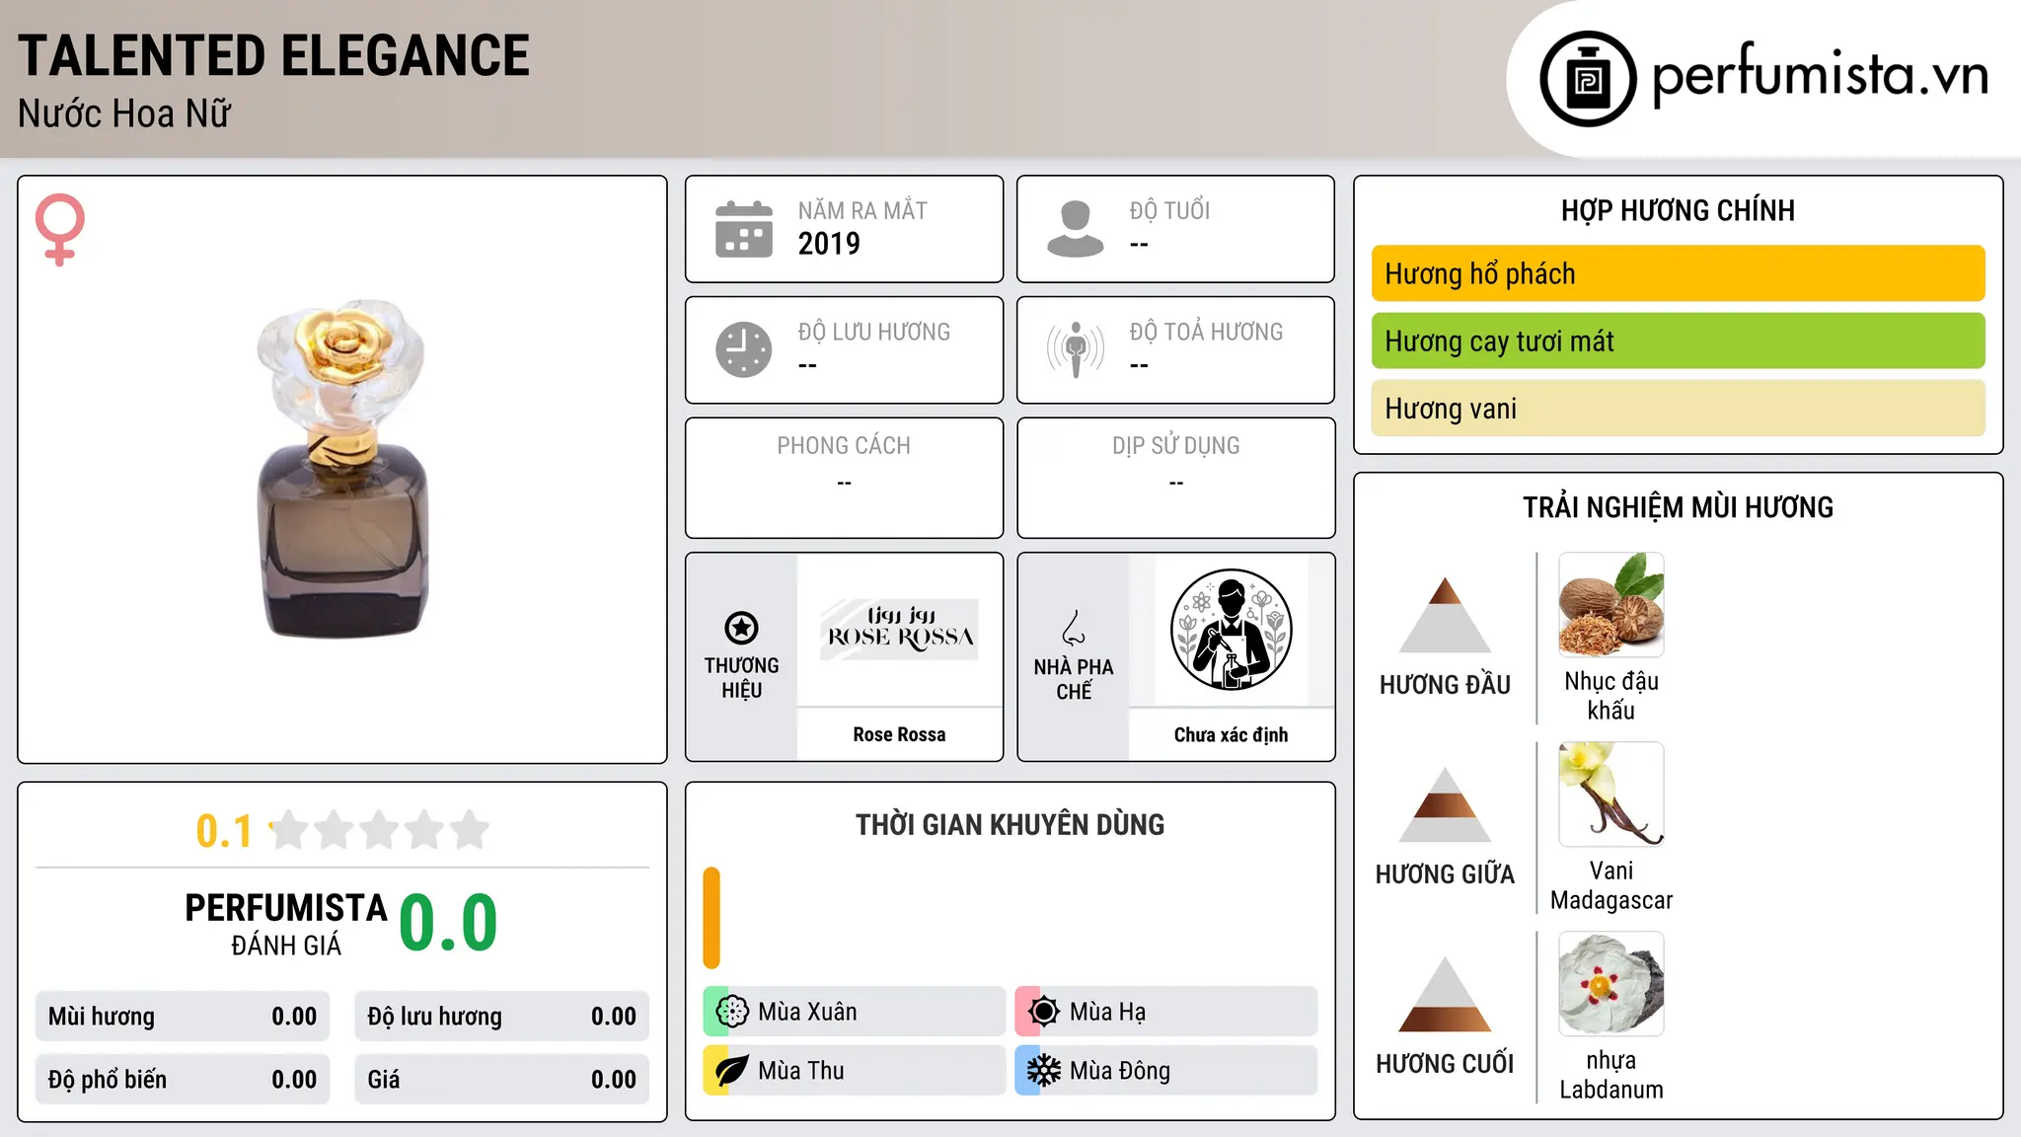Click the TRẢI NGHIỆM MÙI HƯƠNG heading
Screen dimensions: 2021x1137
pos(1678,507)
